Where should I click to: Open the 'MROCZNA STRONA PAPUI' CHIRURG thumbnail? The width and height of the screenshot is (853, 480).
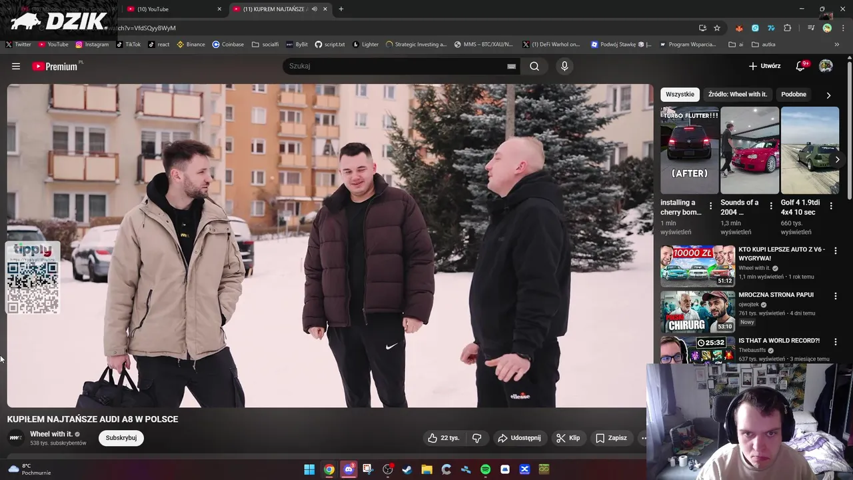[x=698, y=311]
